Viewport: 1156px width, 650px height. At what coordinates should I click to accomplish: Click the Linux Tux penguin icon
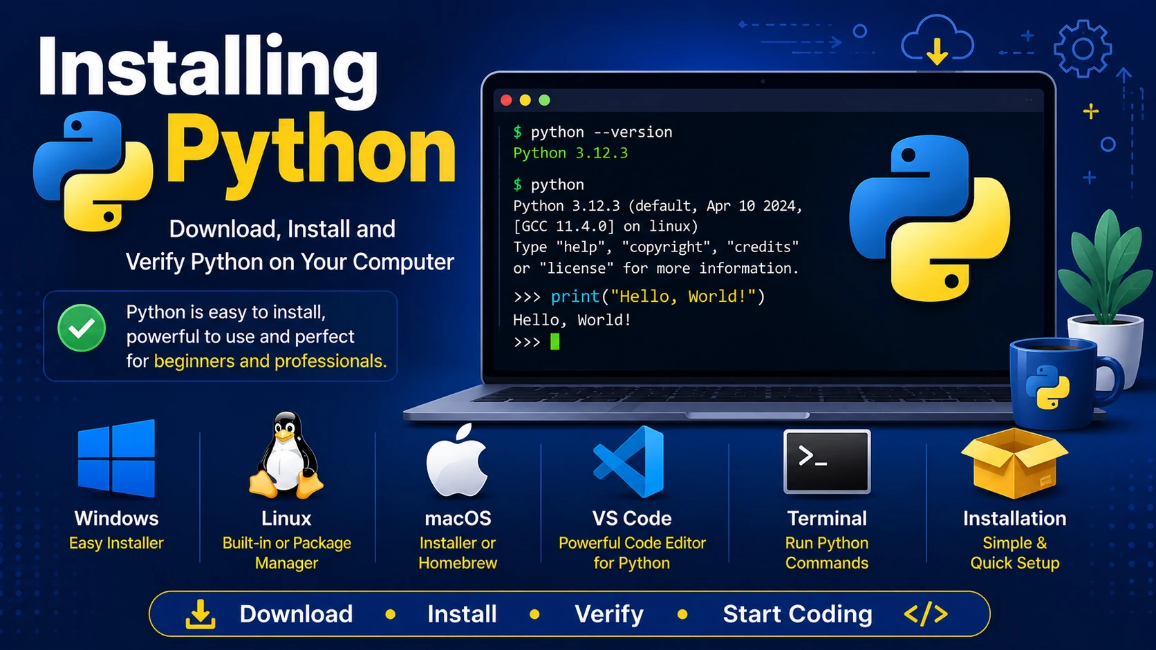tap(286, 455)
